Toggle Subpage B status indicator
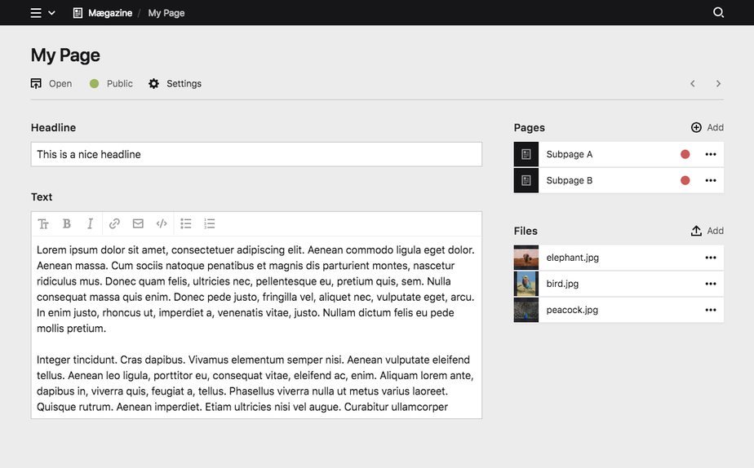Screen dimensions: 754x468 click(x=685, y=181)
